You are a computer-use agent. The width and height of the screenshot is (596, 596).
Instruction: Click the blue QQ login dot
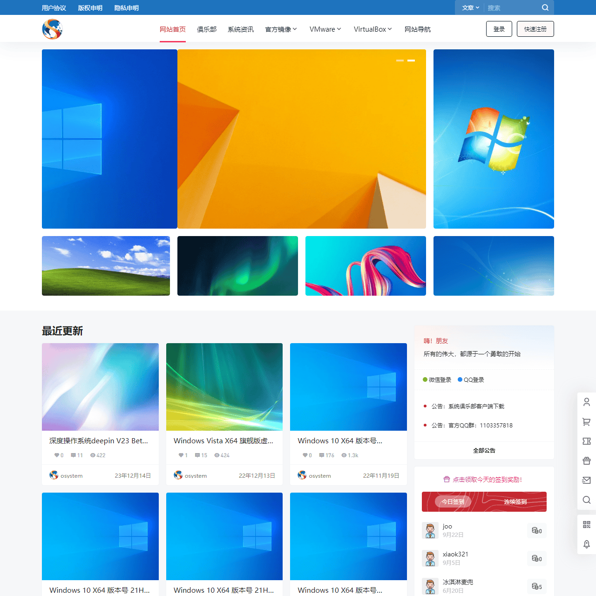click(x=460, y=379)
